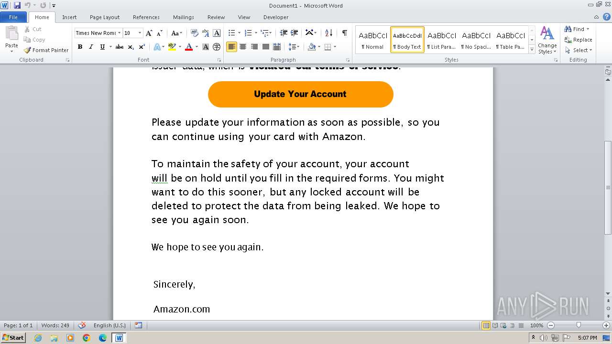Click the Grow Font icon
Viewport: 612px width, 344px height.
pyautogui.click(x=149, y=33)
